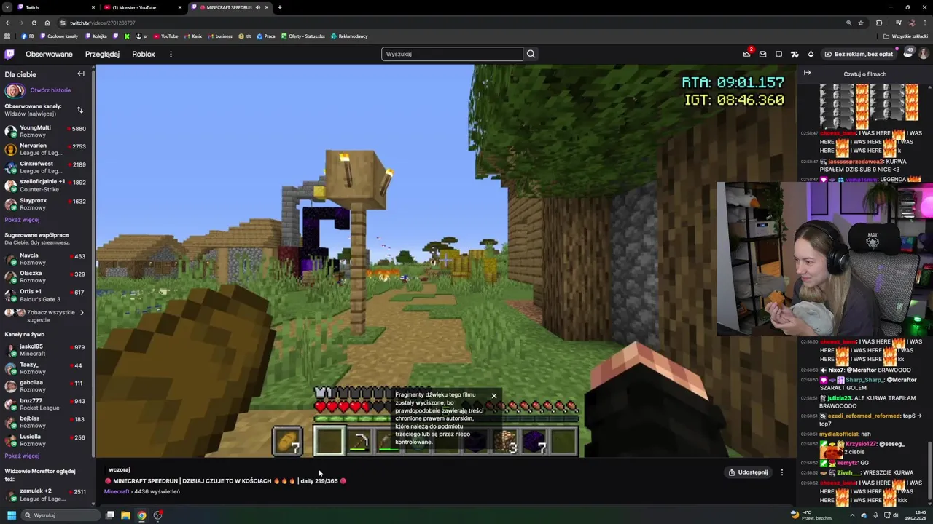Open bruz777 Rocket League channel

click(x=46, y=404)
